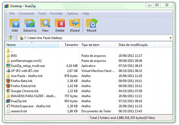Click the KuaiZip title bar app icon
Image resolution: width=179 pixels, height=125 pixels.
[x=7, y=6]
